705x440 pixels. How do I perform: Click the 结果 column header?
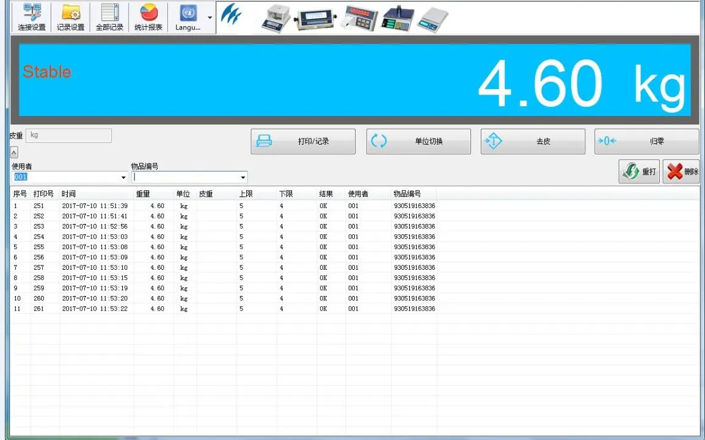coord(331,194)
